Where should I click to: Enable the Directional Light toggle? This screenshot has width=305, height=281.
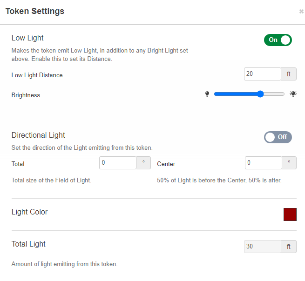pos(278,137)
